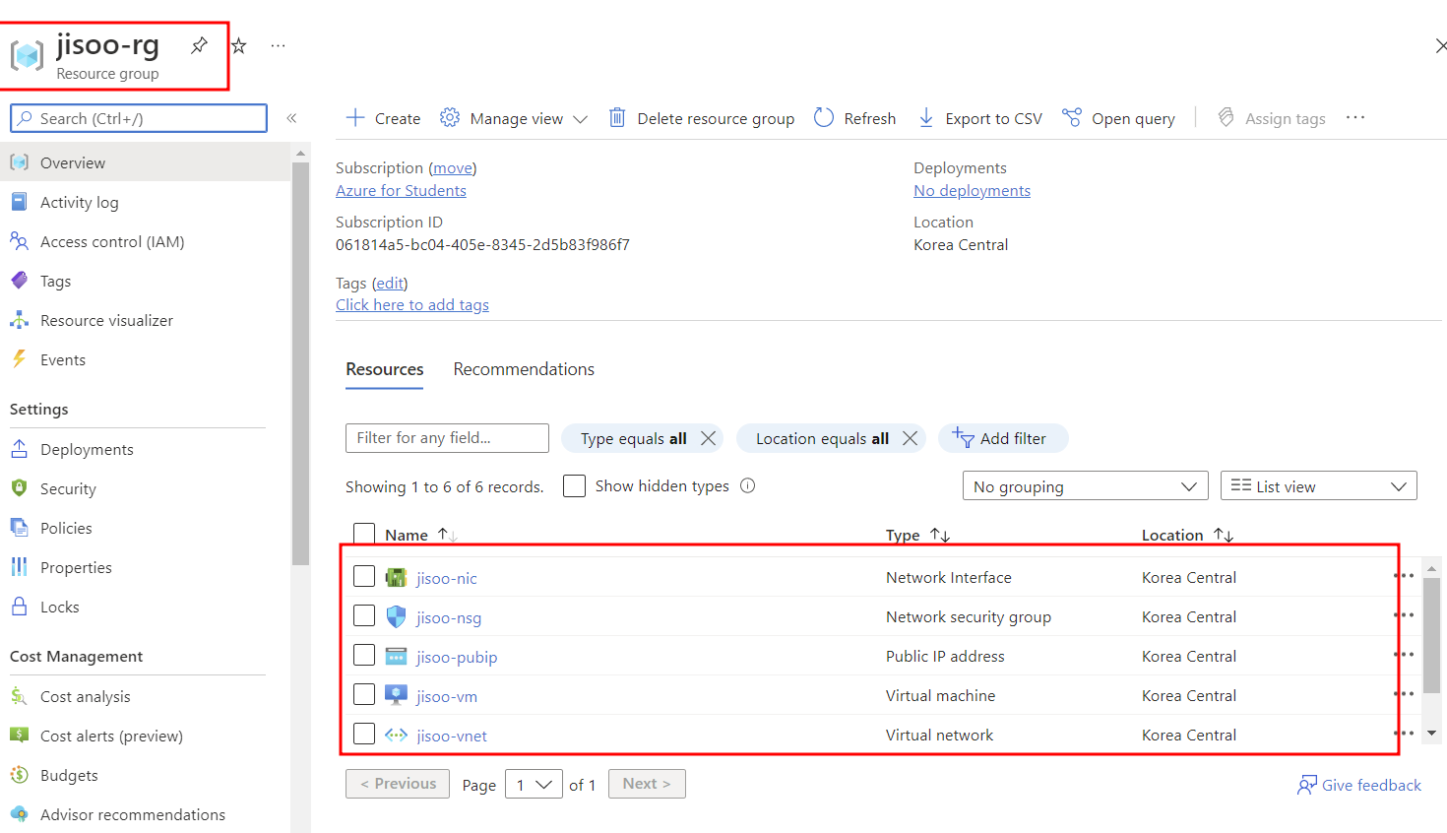Click the Click here to add tags link
Image resolution: width=1447 pixels, height=833 pixels.
point(412,305)
